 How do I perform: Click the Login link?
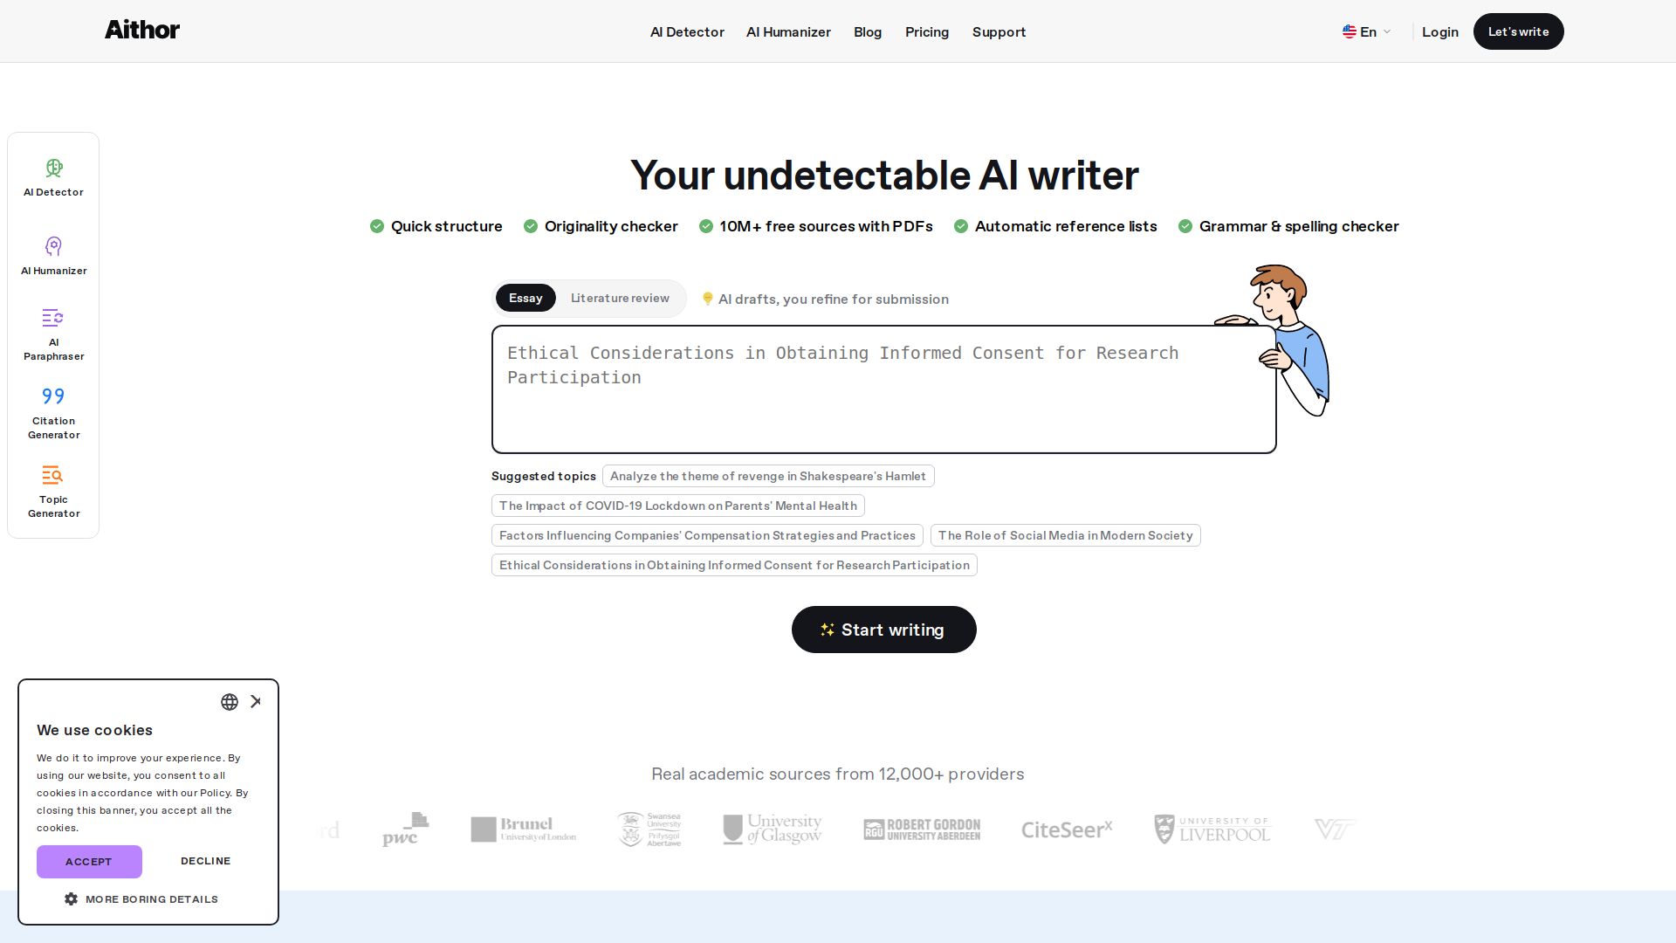1439,32
